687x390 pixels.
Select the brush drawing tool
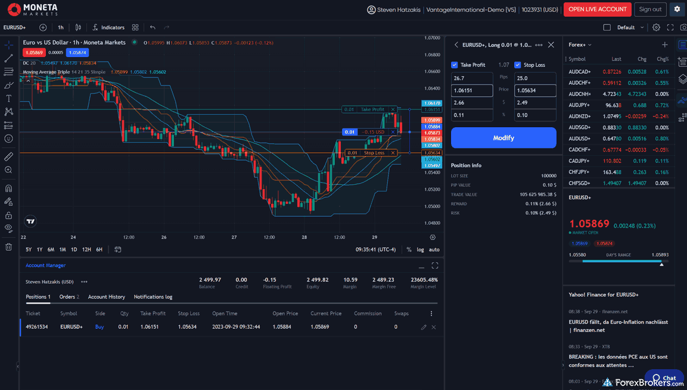pos(8,85)
